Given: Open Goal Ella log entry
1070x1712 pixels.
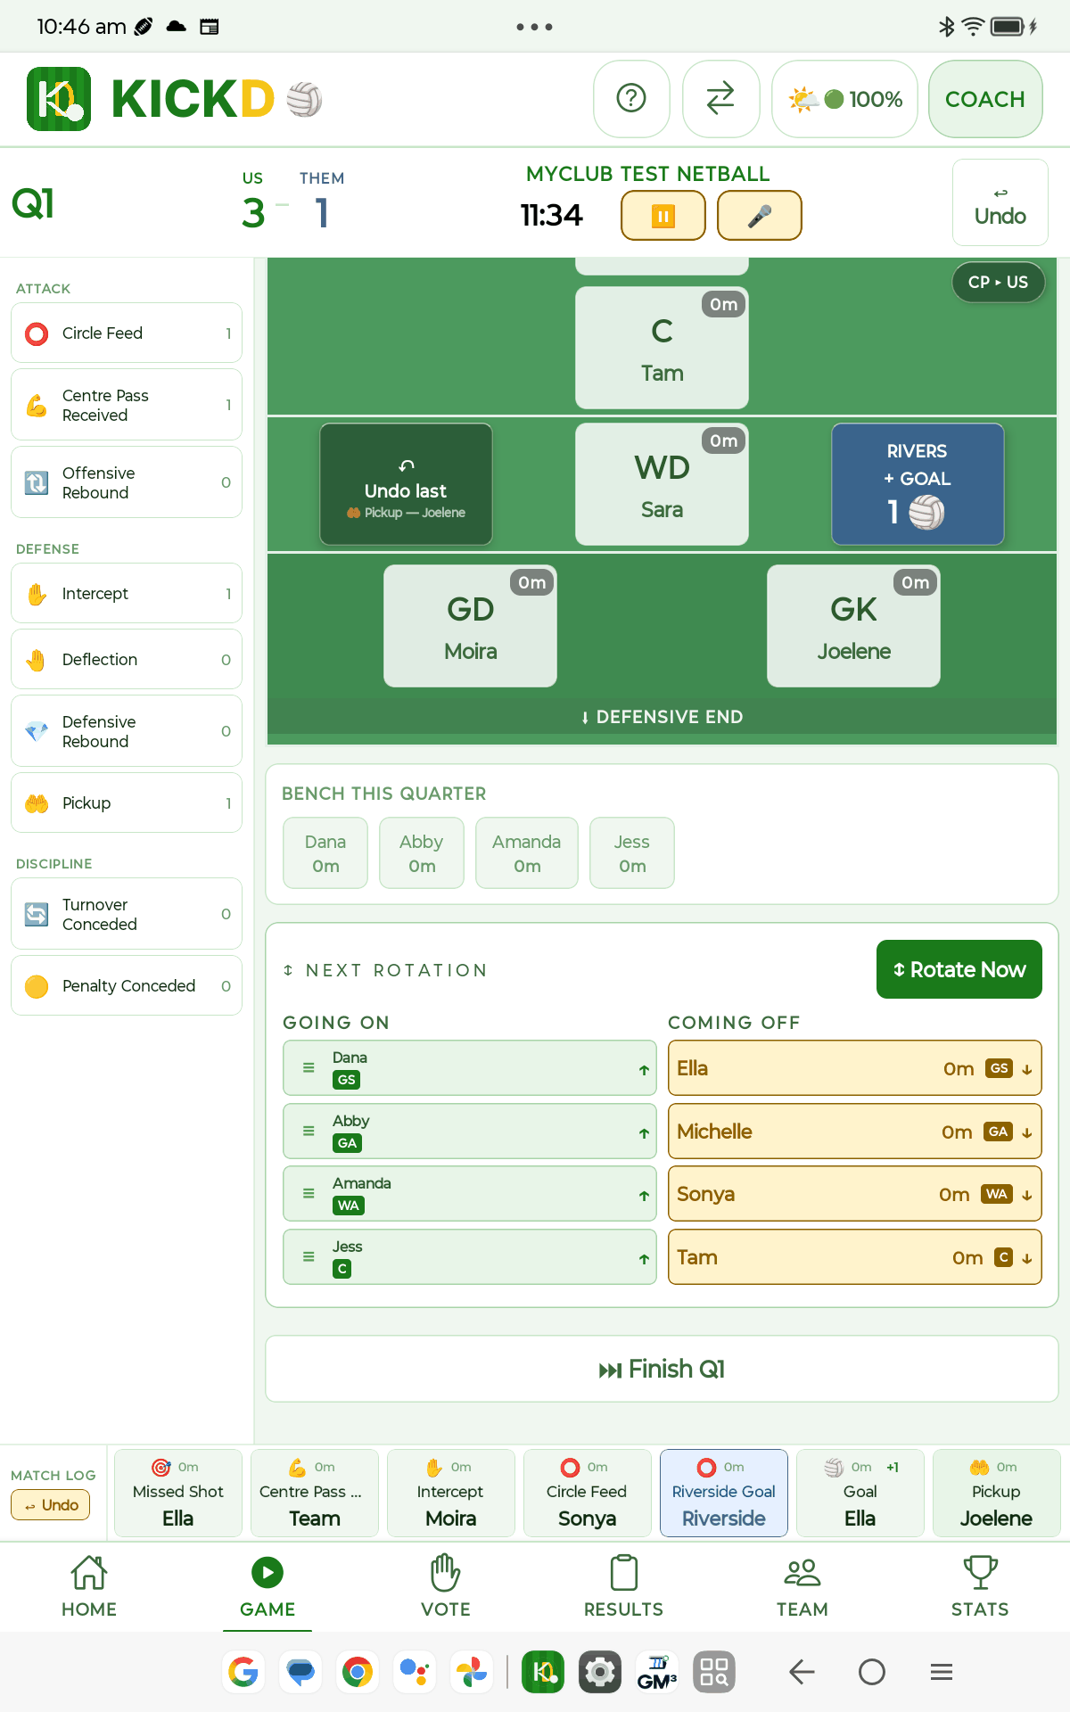Looking at the screenshot, I should [x=860, y=1493].
